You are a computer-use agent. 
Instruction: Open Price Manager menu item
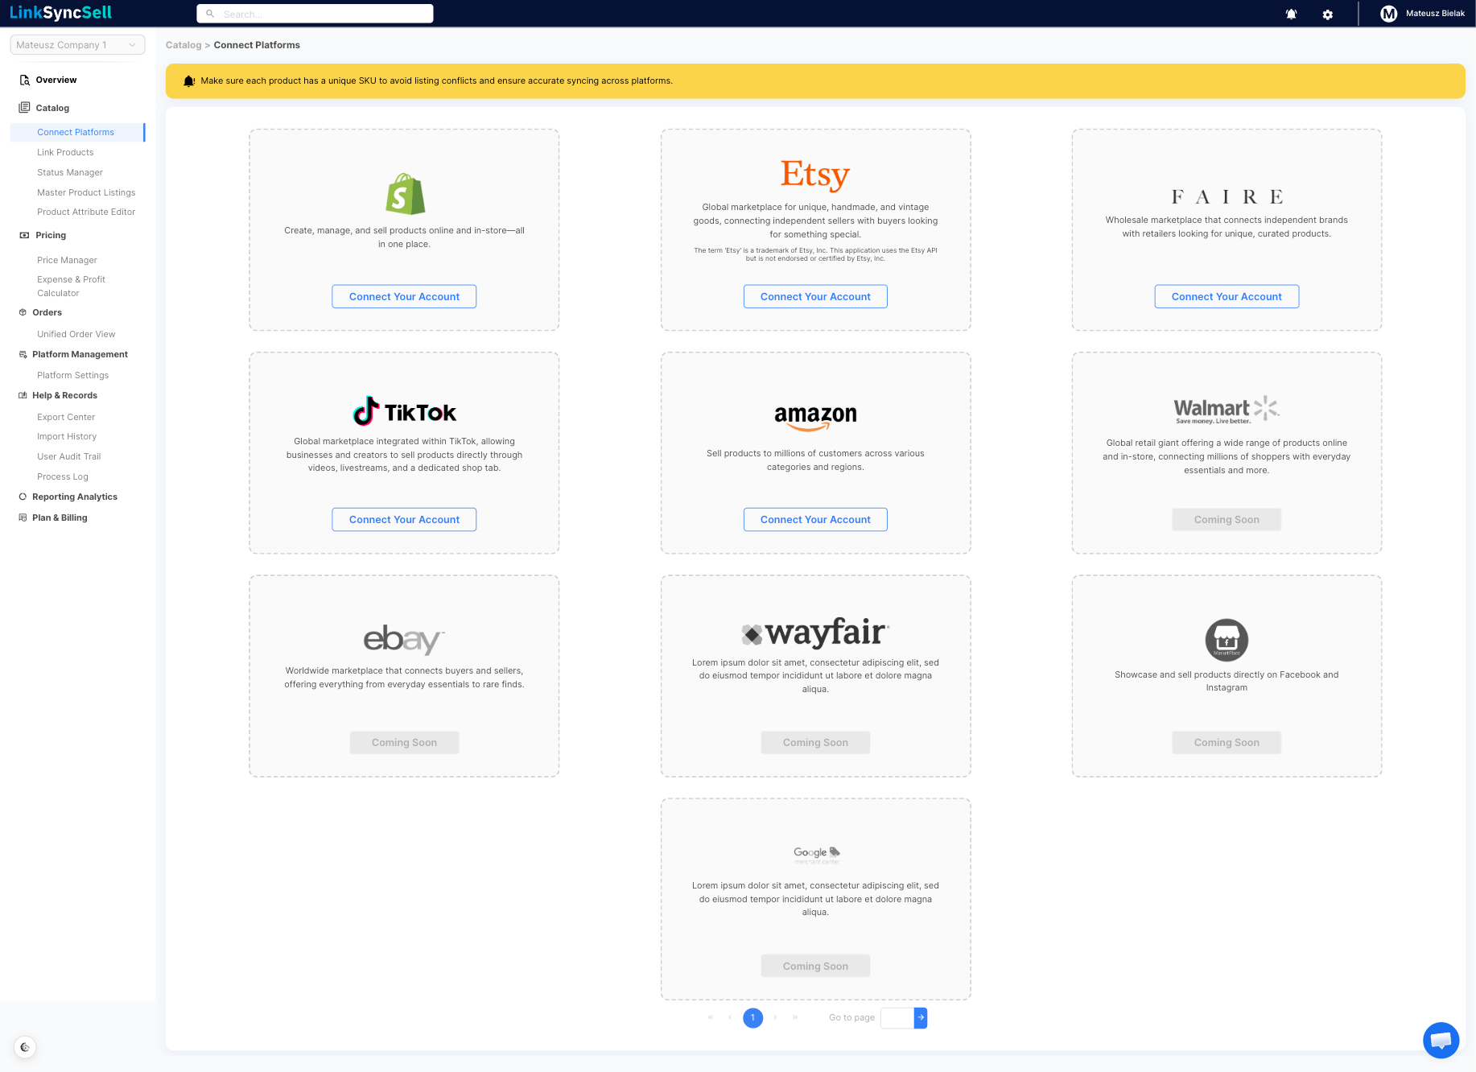click(x=67, y=260)
